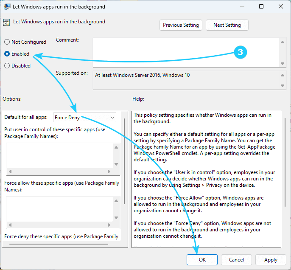Open the Default for all apps dropdown
Screen dimensions: 291x270
(x=85, y=118)
